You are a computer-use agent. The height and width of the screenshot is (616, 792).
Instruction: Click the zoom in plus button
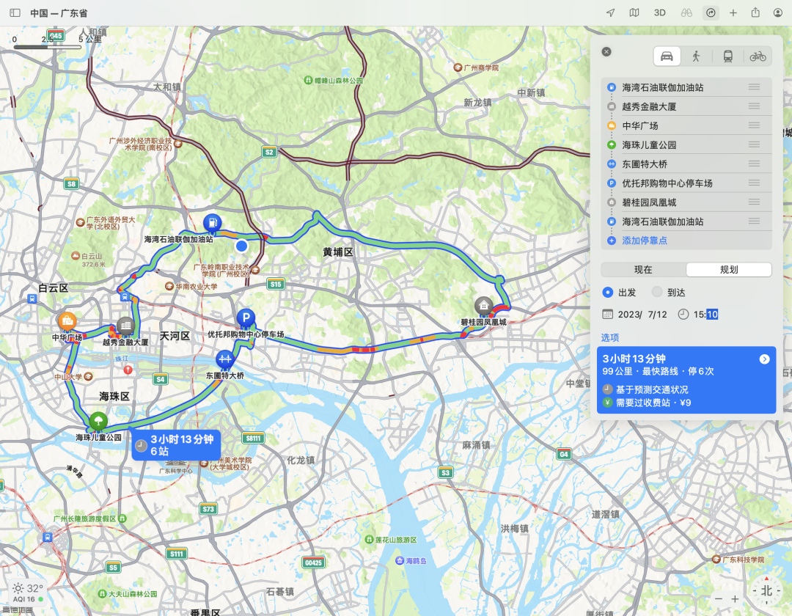(x=735, y=599)
